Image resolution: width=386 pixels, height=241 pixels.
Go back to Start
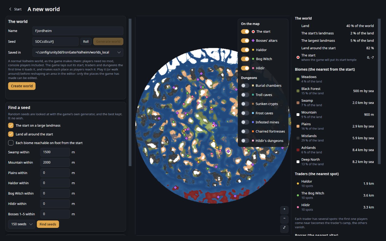pyautogui.click(x=15, y=9)
